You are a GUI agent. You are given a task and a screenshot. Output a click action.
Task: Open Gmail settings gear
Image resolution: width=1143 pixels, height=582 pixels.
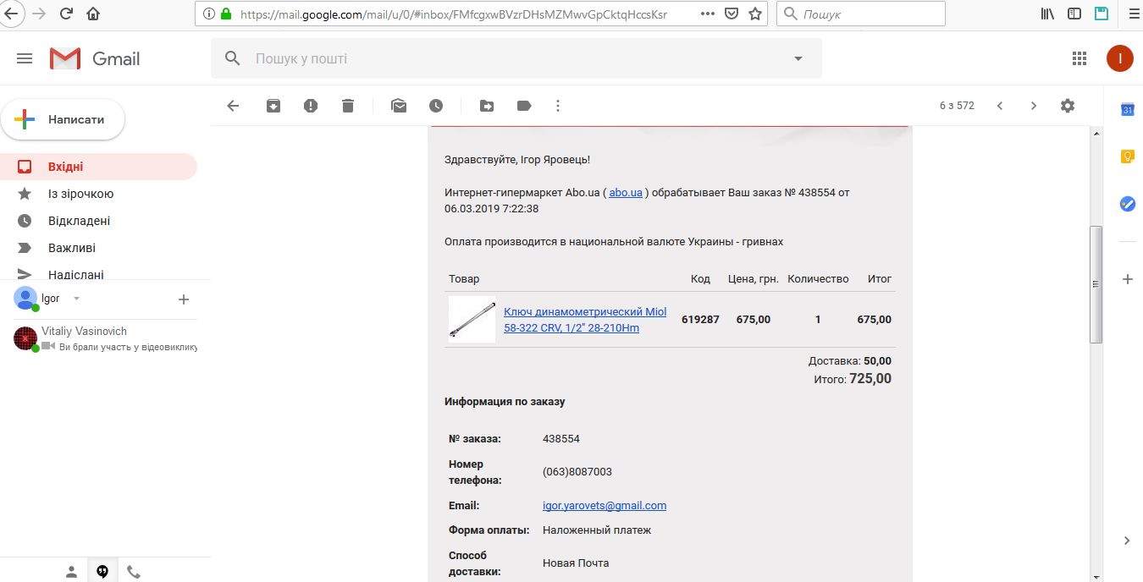[1068, 106]
